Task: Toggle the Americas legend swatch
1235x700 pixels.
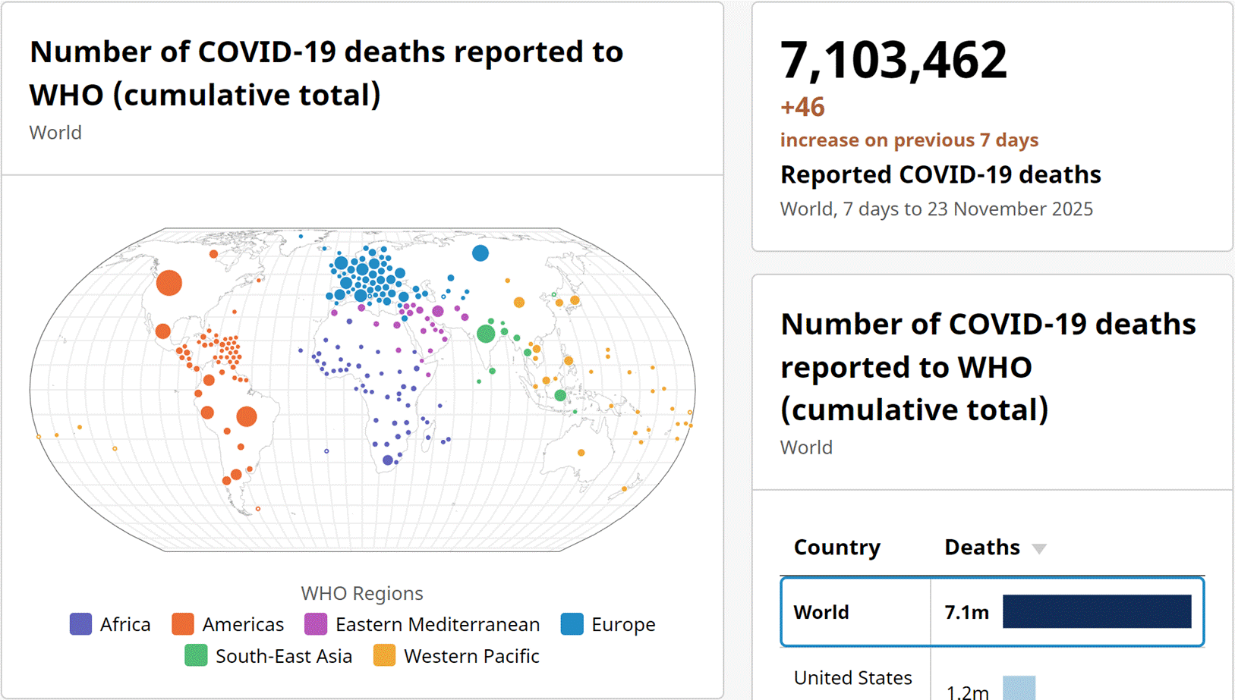Action: coord(183,624)
